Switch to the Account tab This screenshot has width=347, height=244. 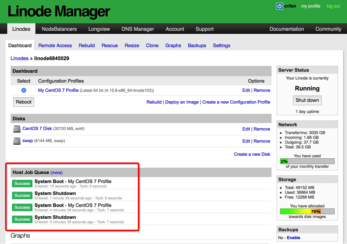click(x=175, y=29)
